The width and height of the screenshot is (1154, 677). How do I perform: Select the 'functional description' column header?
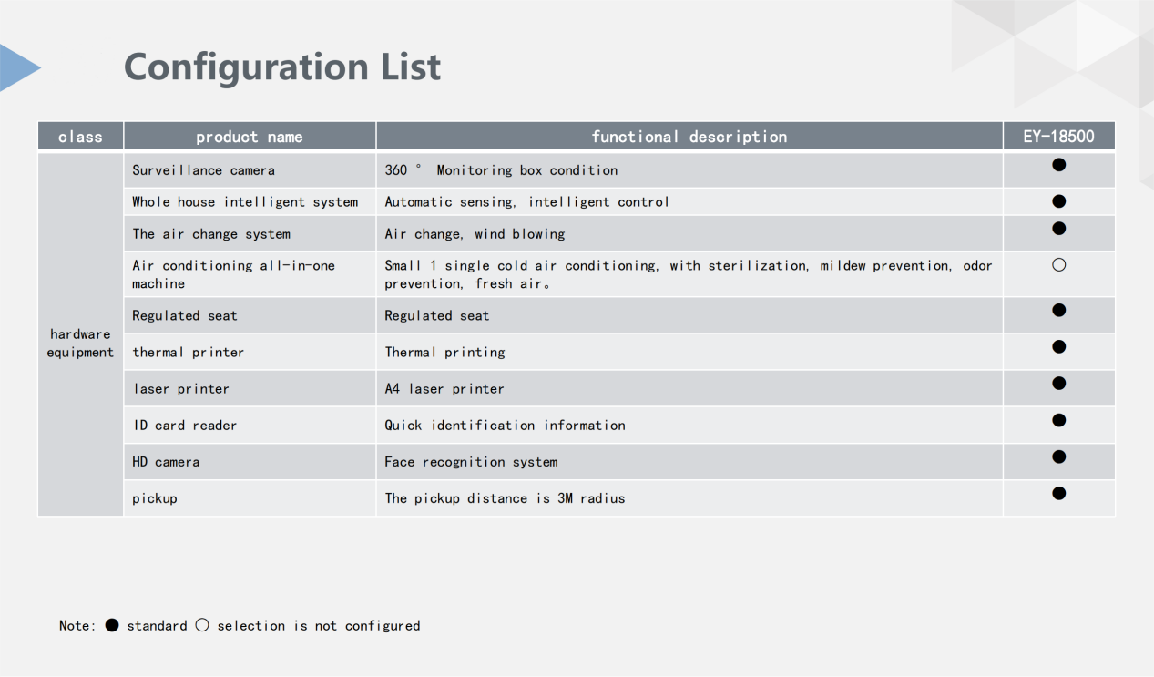[x=689, y=137]
